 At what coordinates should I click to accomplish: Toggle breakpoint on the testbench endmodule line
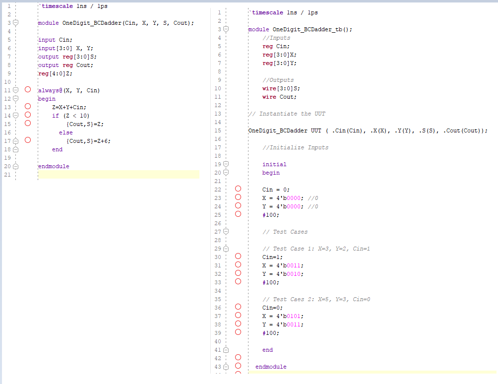point(238,367)
